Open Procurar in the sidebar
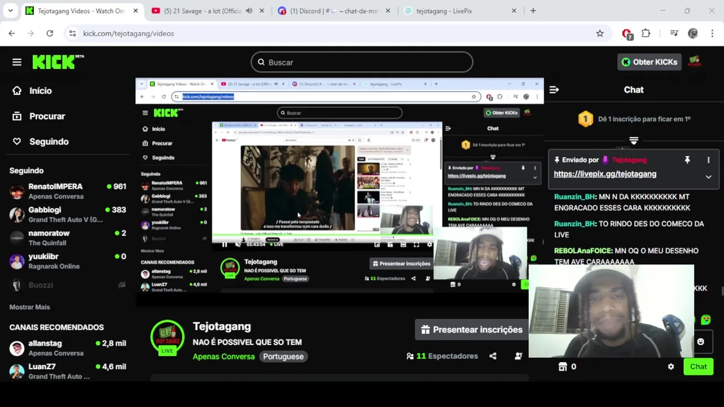The height and width of the screenshot is (407, 724). click(x=39, y=116)
